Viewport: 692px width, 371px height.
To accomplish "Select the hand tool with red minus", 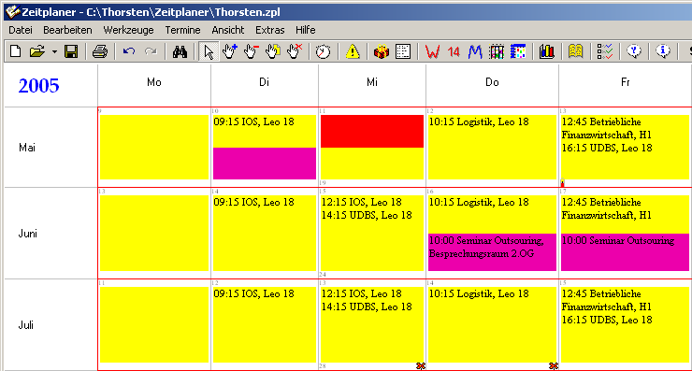I will (x=252, y=51).
